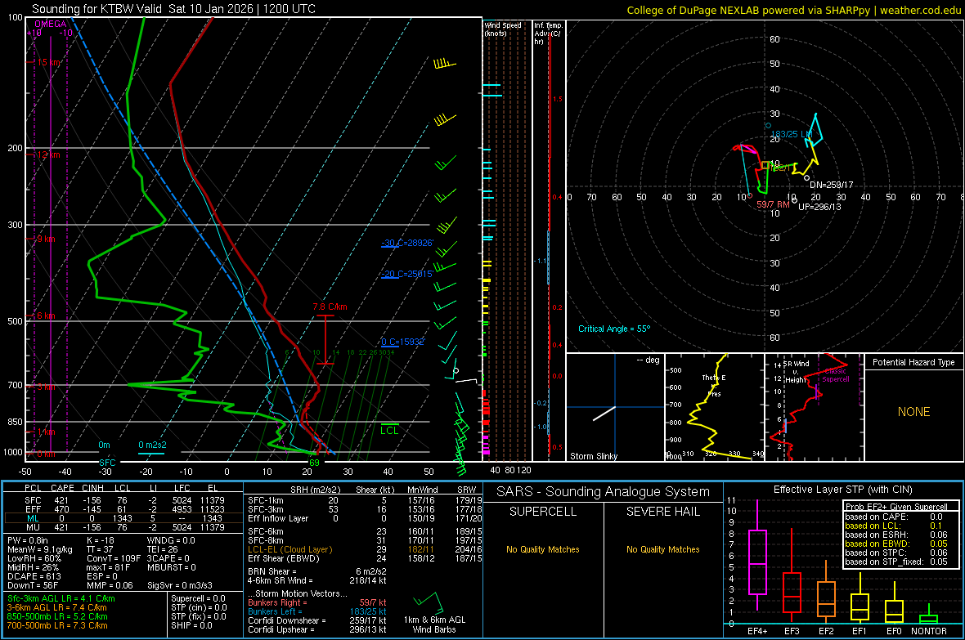The height and width of the screenshot is (640, 965).
Task: Click the Corfidi Downshear vector line
Action: point(317,620)
